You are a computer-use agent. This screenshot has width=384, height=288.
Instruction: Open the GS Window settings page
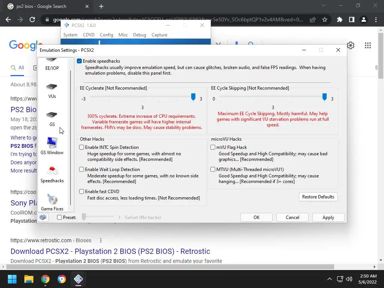(x=52, y=146)
